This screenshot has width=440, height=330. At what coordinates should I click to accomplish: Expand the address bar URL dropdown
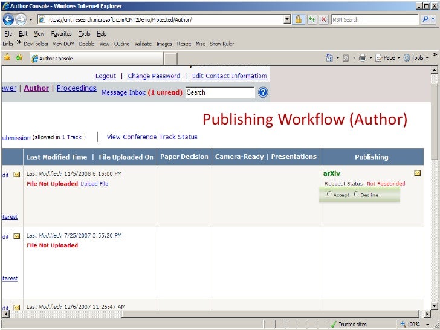287,19
